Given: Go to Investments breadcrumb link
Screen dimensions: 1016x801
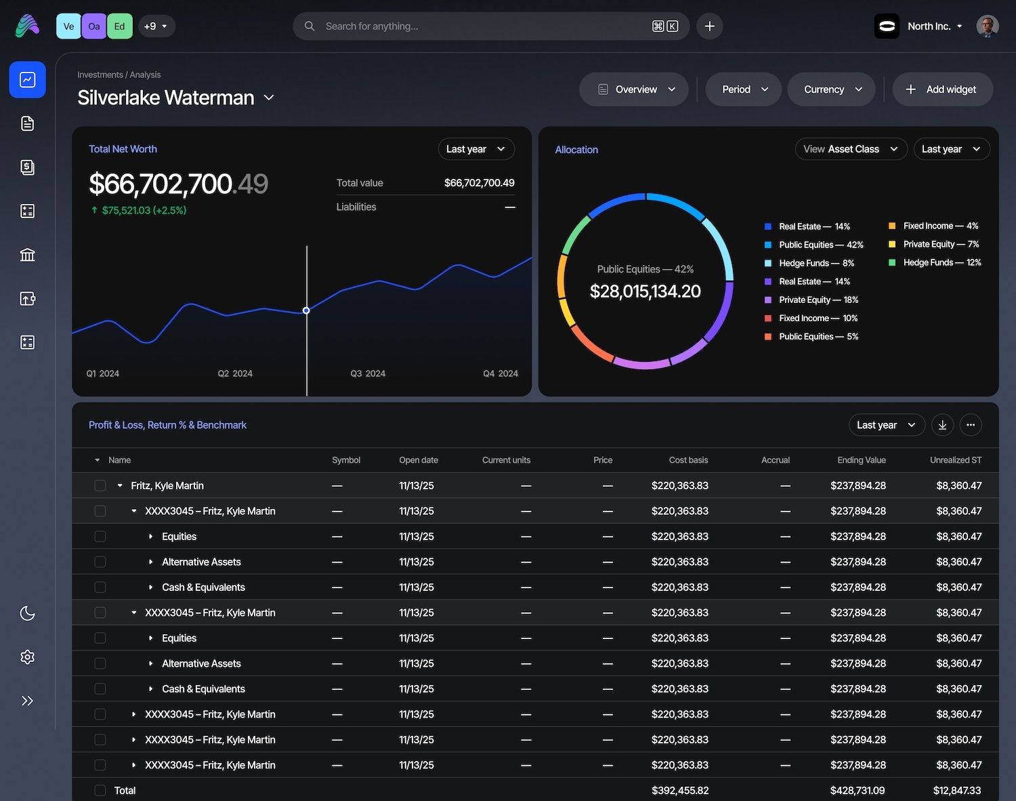Looking at the screenshot, I should click(100, 75).
